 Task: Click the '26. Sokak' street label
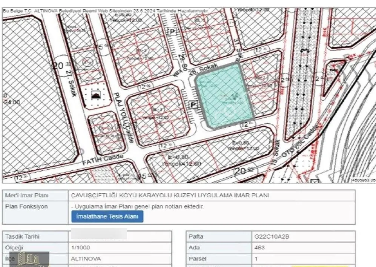coord(203,69)
